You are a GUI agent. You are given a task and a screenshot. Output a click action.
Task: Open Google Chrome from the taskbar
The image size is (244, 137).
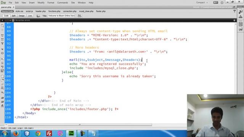click(x=38, y=134)
